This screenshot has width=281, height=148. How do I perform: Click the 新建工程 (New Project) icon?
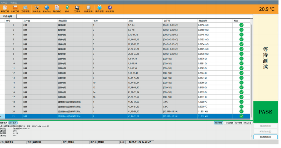[x=5, y=9]
